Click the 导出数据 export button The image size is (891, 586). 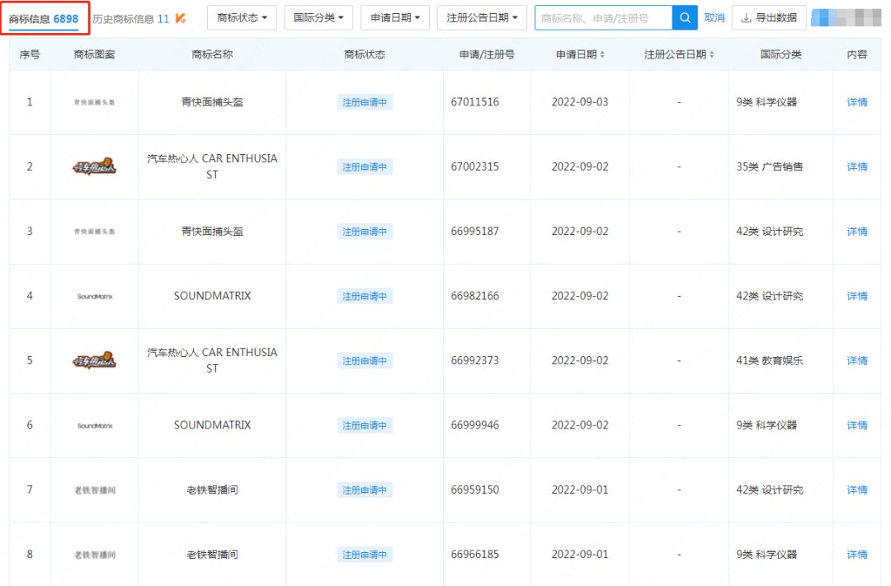(x=769, y=18)
